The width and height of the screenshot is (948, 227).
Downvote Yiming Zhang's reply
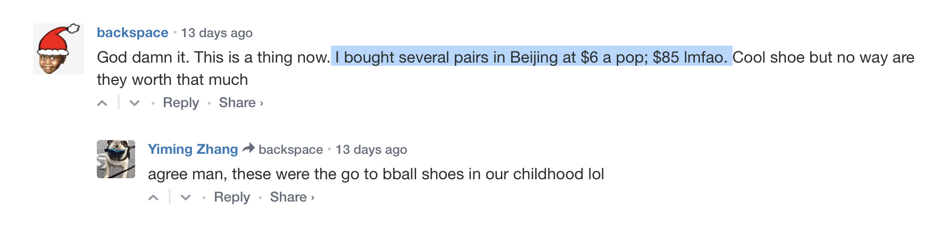click(186, 198)
